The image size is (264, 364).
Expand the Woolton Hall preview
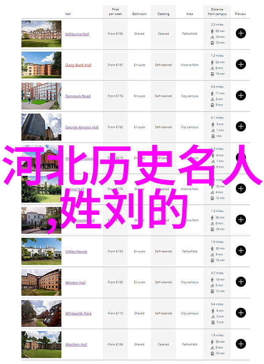click(x=241, y=344)
